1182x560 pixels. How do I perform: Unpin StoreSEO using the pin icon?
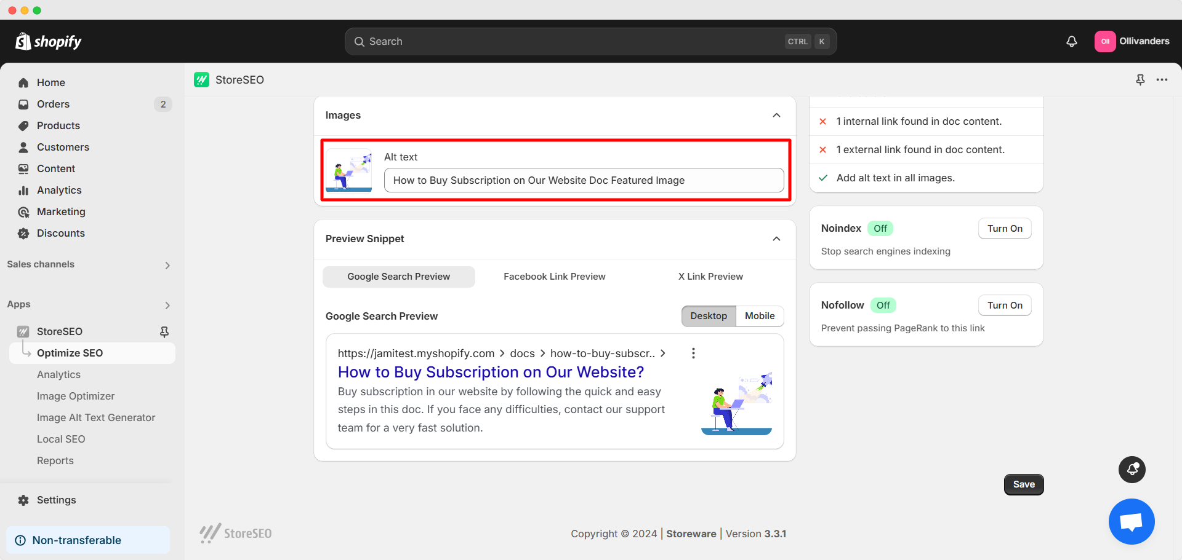coord(164,331)
